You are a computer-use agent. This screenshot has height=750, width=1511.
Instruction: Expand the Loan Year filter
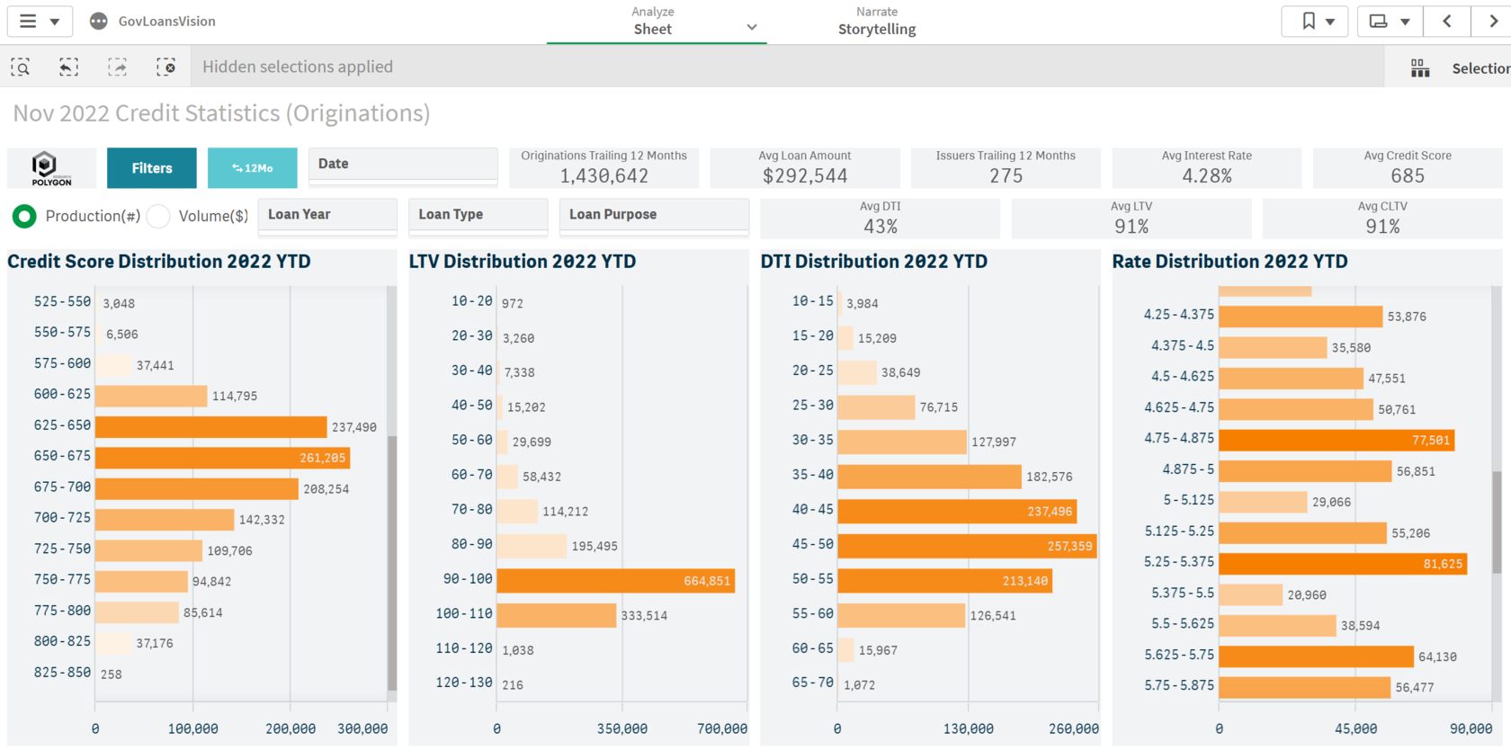[x=327, y=215]
